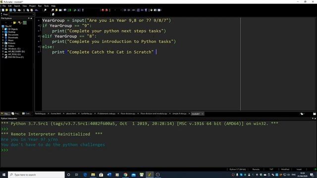Close the File Explorer panel
The image size is (317, 178).
coord(31,18)
